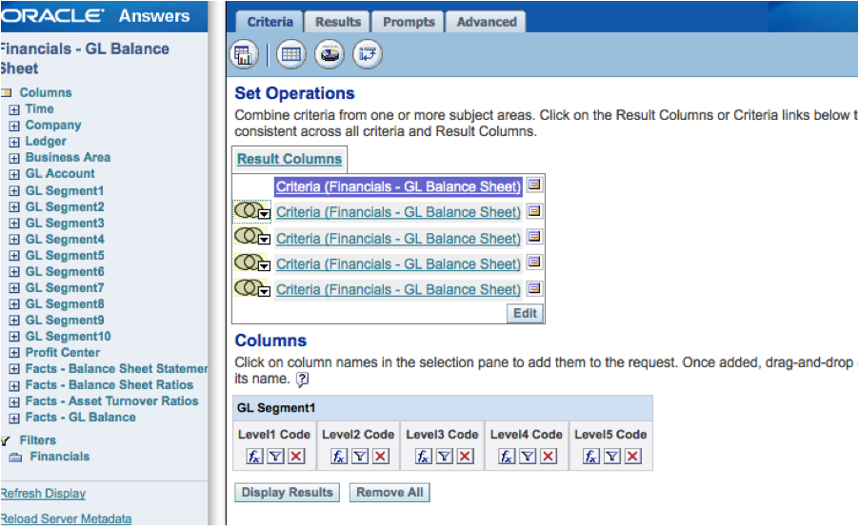859x526 pixels.
Task: Delete the Level4 Code column
Action: click(549, 456)
